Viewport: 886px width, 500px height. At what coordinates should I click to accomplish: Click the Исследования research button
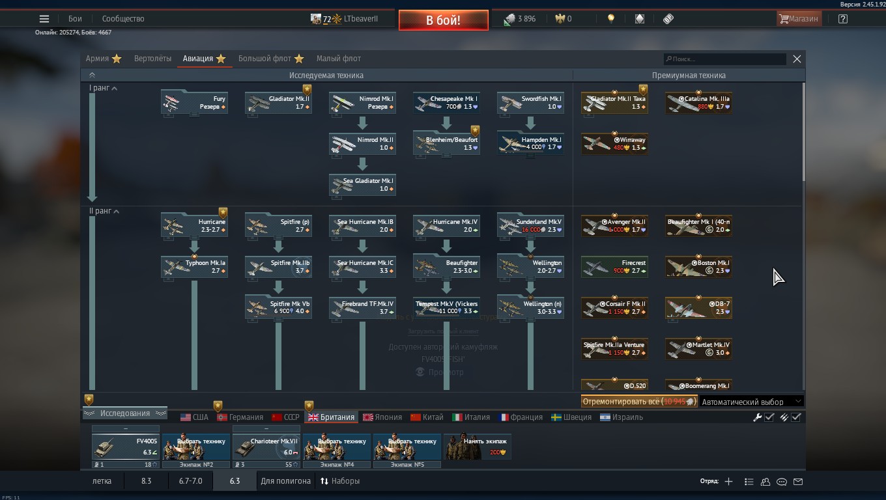click(124, 413)
